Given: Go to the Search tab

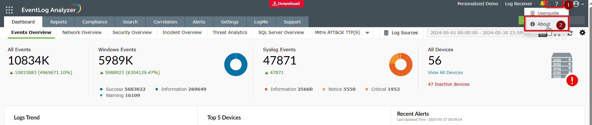Looking at the screenshot, I should click(130, 22).
